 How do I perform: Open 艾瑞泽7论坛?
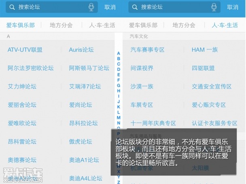coord(85,87)
